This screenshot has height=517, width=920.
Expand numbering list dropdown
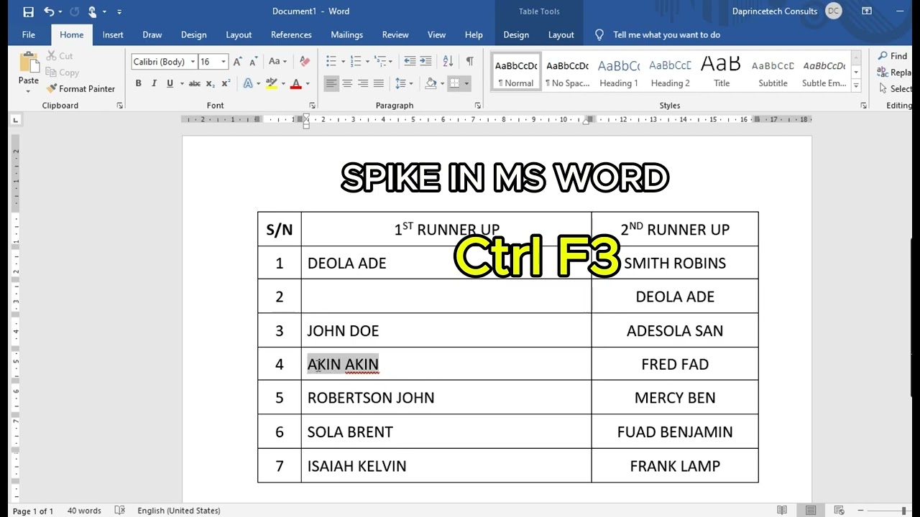(367, 62)
